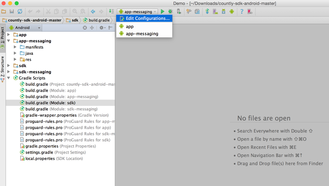Choose the app run configuration
This screenshot has width=329, height=186.
[144, 27]
